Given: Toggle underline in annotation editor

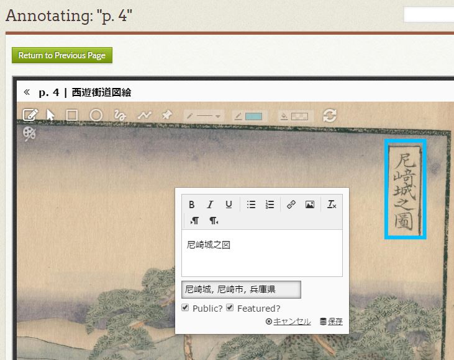Looking at the screenshot, I should pos(229,204).
